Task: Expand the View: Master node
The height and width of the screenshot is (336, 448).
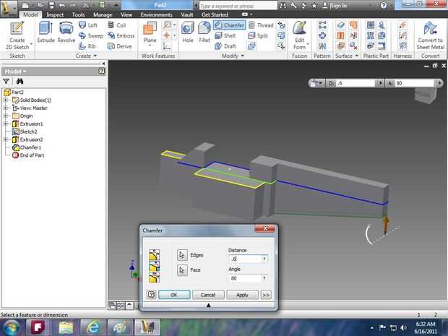Action: [x=6, y=108]
